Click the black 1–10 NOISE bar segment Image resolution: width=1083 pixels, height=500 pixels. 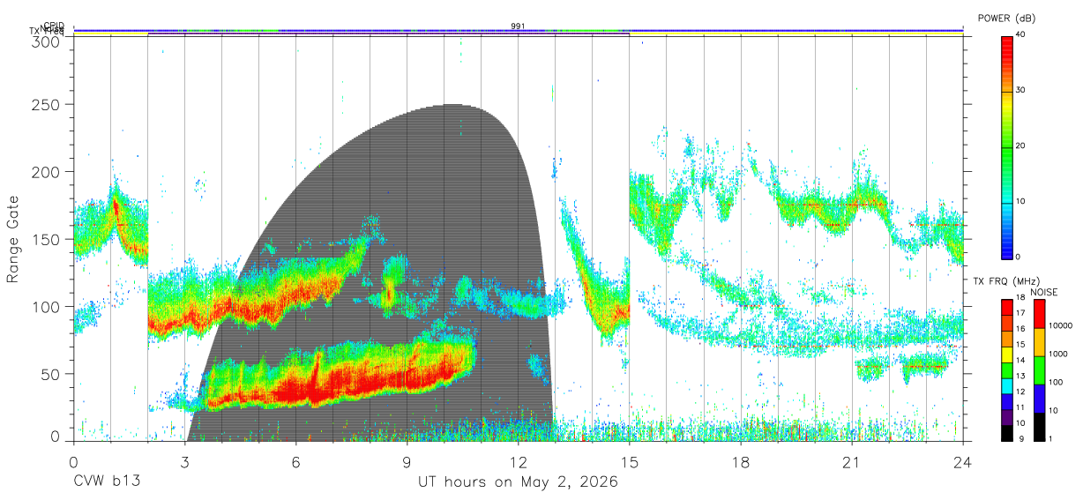[1039, 427]
